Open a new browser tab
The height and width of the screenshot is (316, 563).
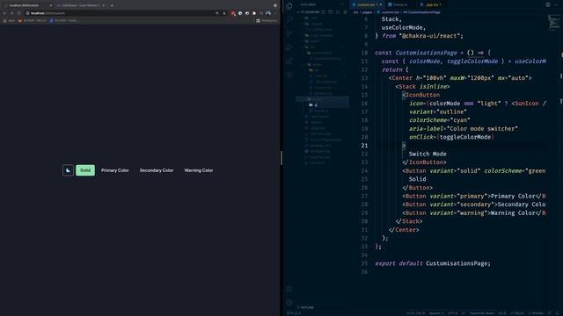click(112, 5)
